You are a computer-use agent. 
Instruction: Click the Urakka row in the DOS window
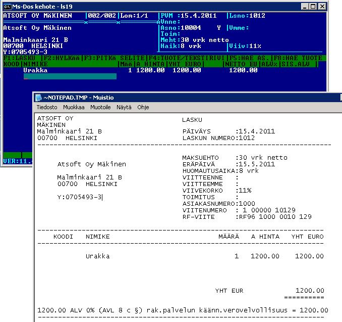(140, 70)
